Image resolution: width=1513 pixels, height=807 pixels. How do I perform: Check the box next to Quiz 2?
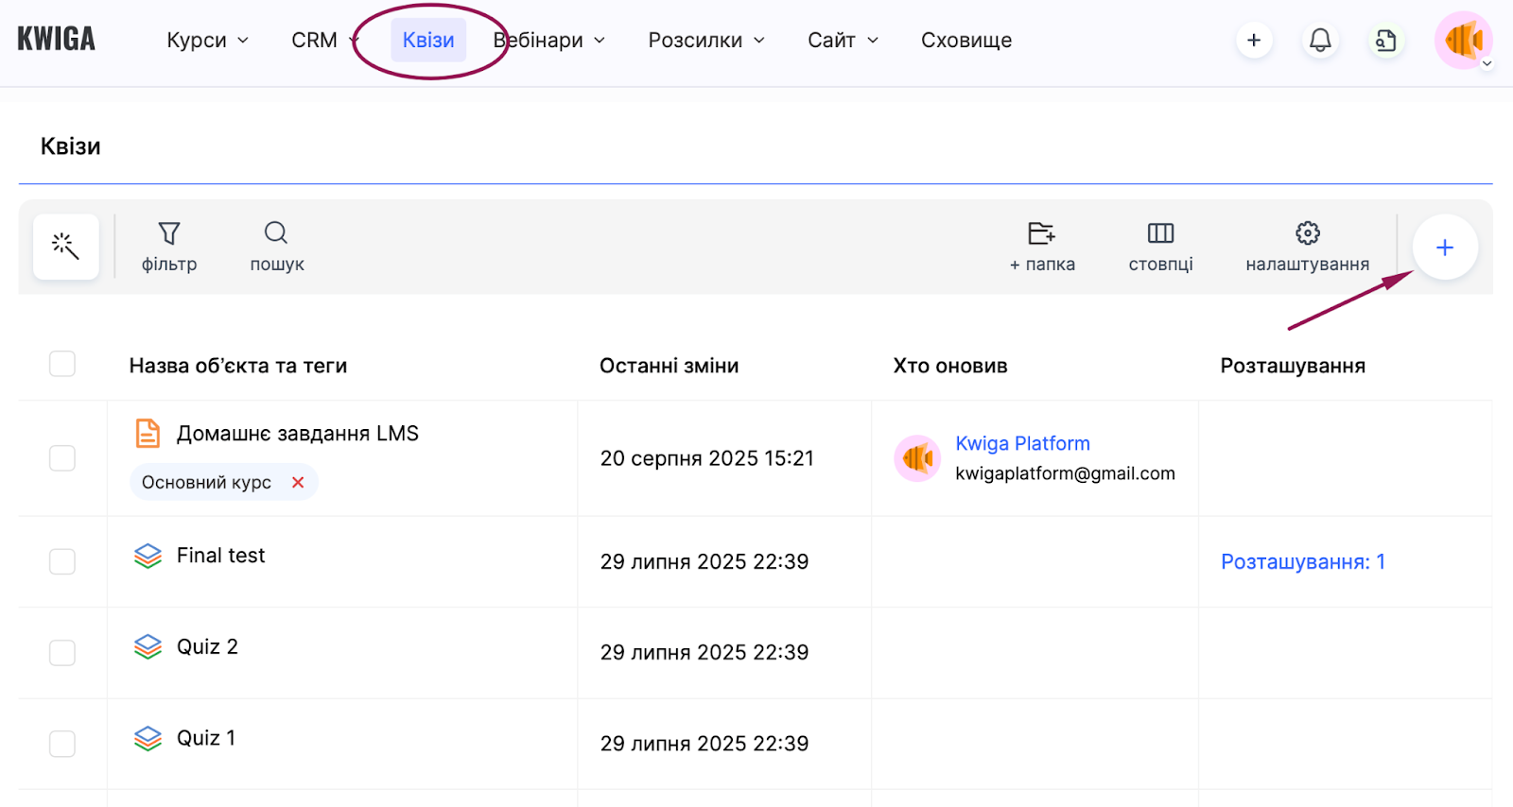(62, 653)
